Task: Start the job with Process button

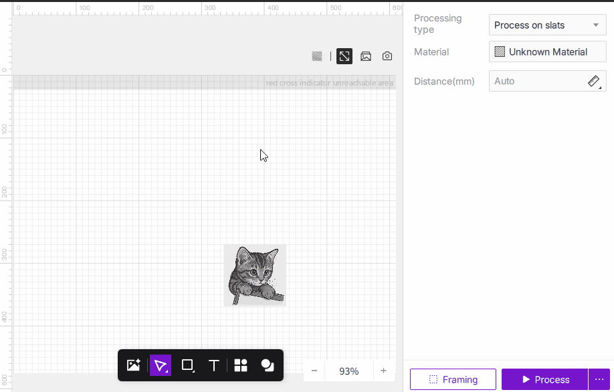Action: click(x=544, y=379)
